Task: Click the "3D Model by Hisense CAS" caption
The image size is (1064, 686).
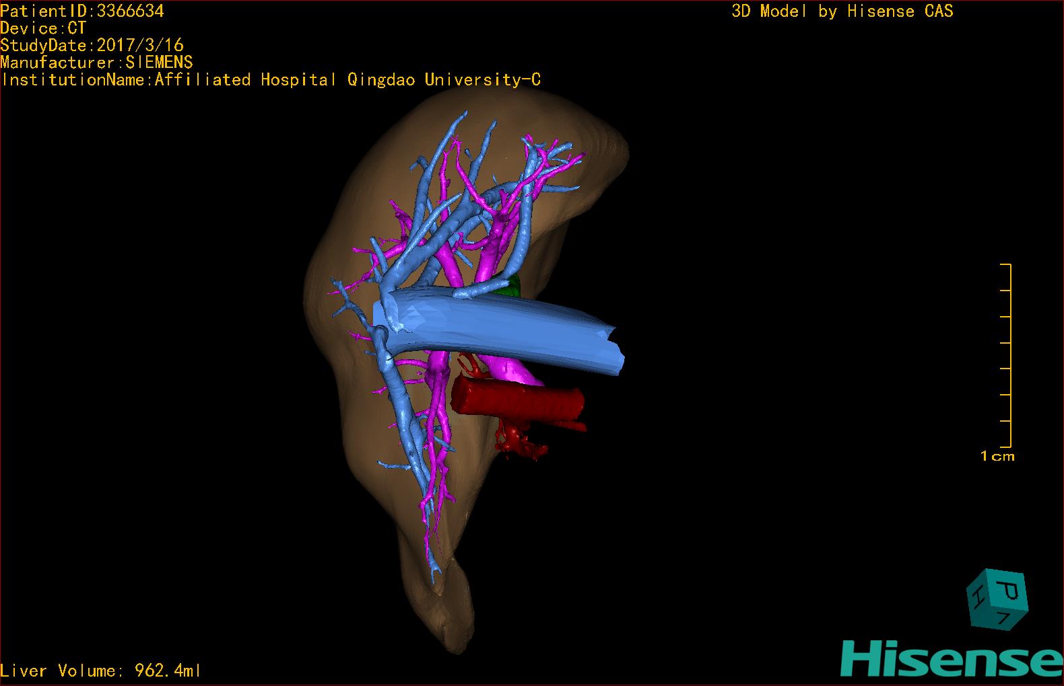Action: point(842,11)
